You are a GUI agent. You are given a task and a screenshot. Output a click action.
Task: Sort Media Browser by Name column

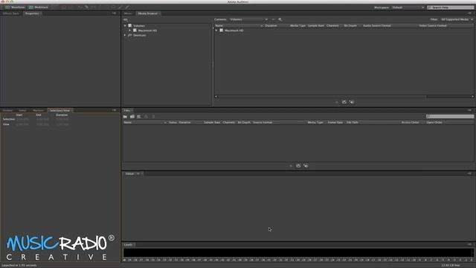(239, 26)
